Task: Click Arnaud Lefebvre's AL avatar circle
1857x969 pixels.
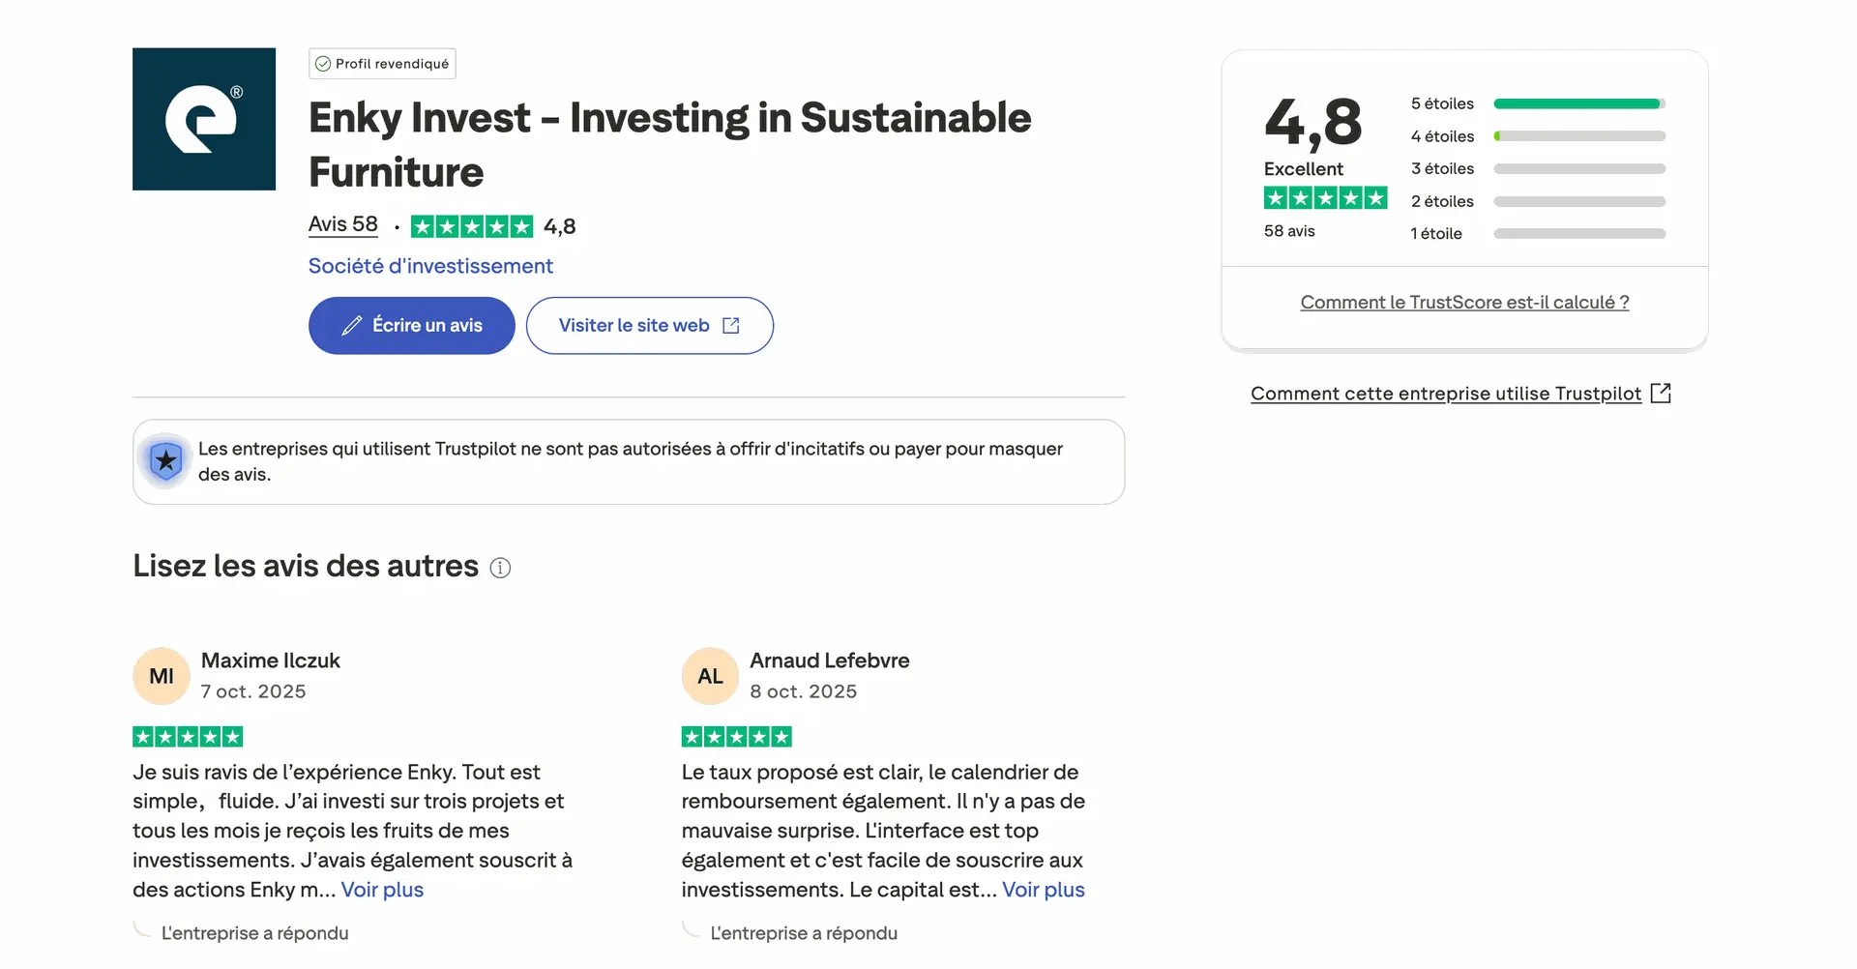Action: (709, 676)
